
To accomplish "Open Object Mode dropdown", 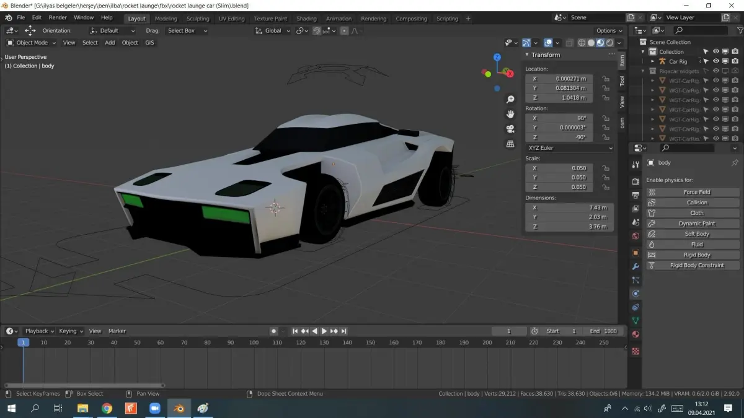I will pyautogui.click(x=31, y=43).
